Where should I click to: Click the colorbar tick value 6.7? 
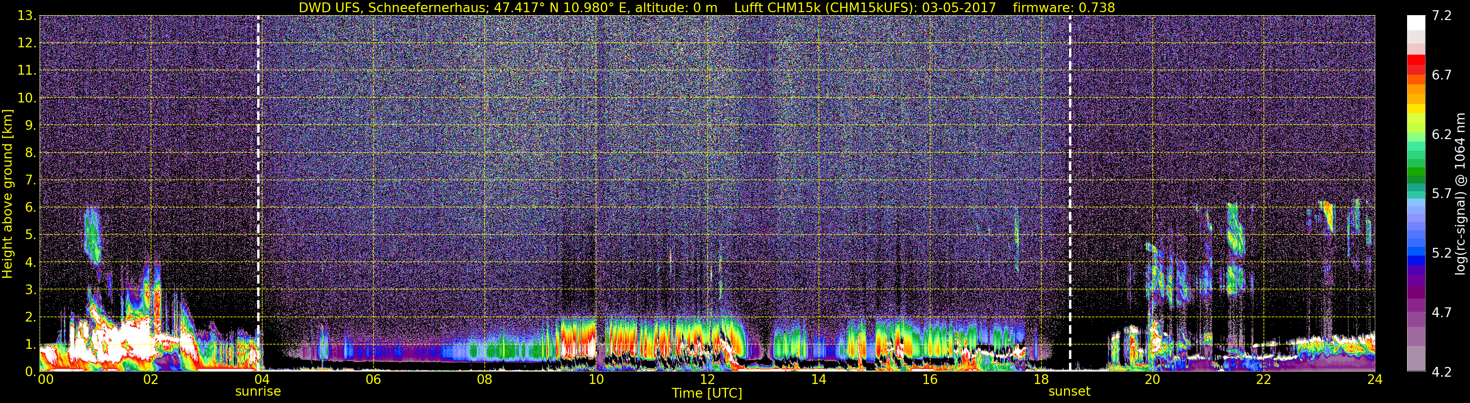1442,75
